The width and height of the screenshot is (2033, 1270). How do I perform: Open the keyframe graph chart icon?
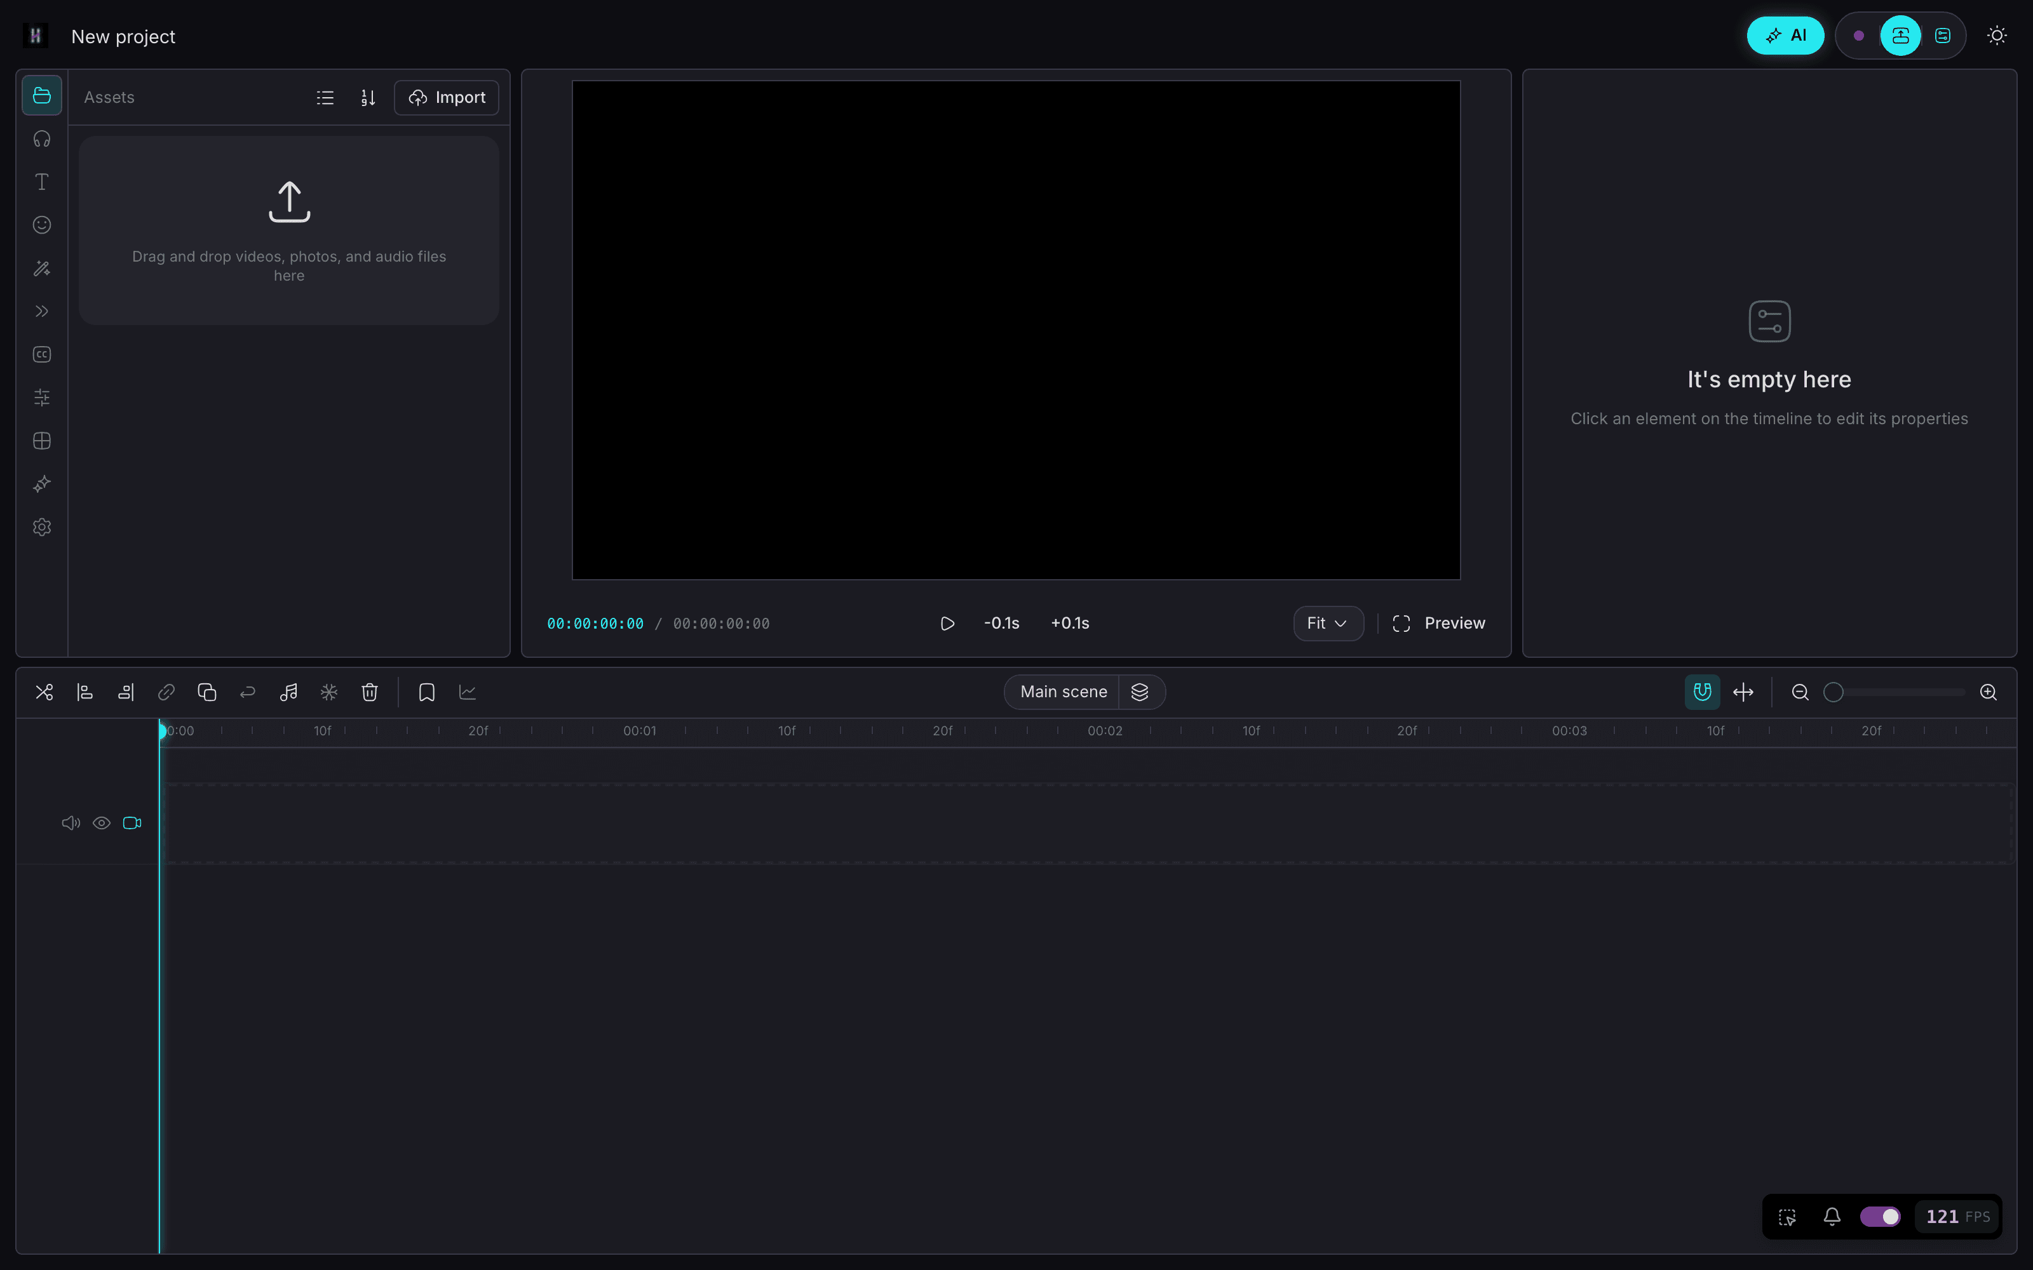[467, 692]
